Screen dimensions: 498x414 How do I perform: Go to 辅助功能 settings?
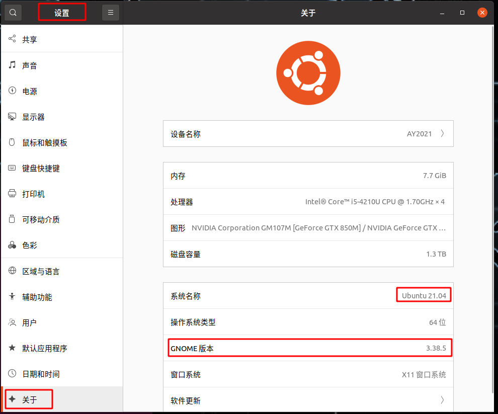62,297
